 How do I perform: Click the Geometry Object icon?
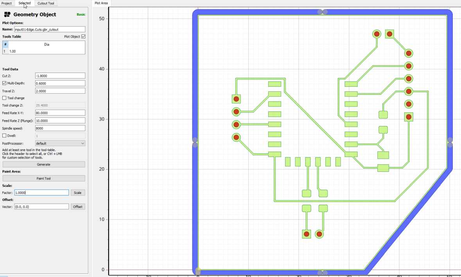[7, 14]
